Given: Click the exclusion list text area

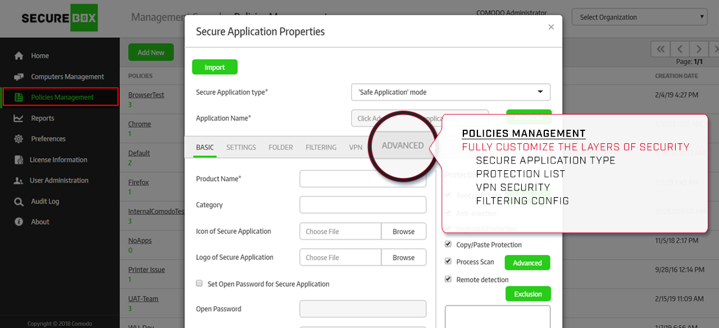Looking at the screenshot, I should point(498,316).
